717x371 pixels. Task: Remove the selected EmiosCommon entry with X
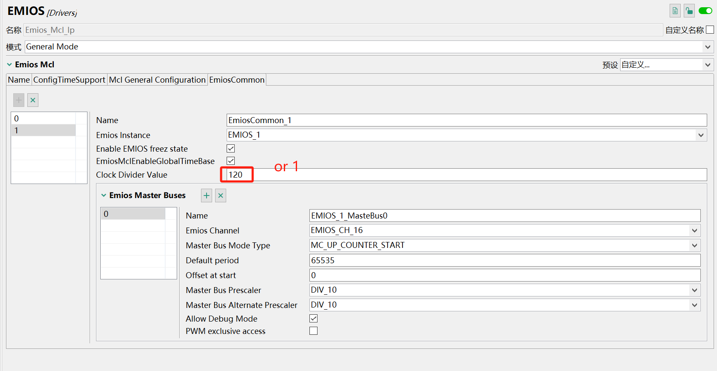[x=33, y=100]
